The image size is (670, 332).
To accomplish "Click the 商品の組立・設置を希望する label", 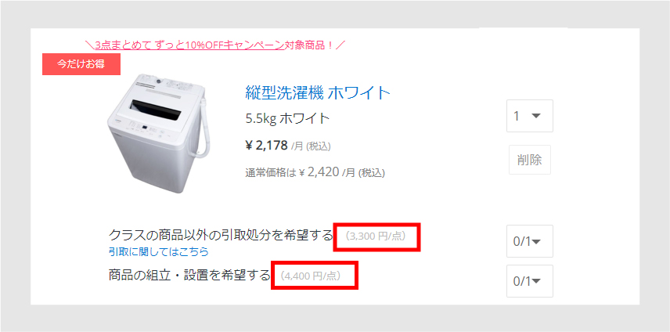I will point(189,275).
